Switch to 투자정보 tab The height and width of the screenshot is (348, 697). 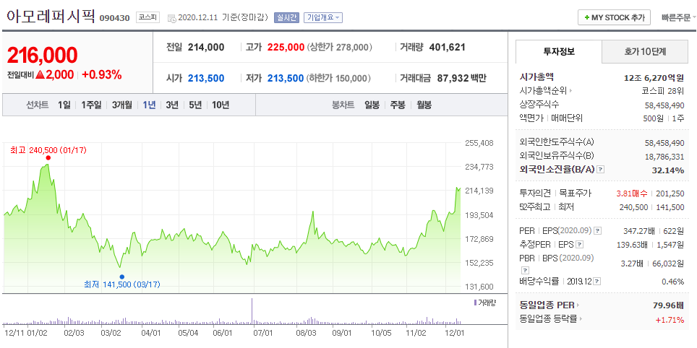559,51
